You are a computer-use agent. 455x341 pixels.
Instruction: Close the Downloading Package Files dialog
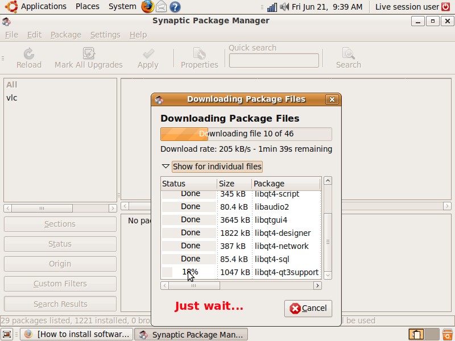[x=332, y=99]
